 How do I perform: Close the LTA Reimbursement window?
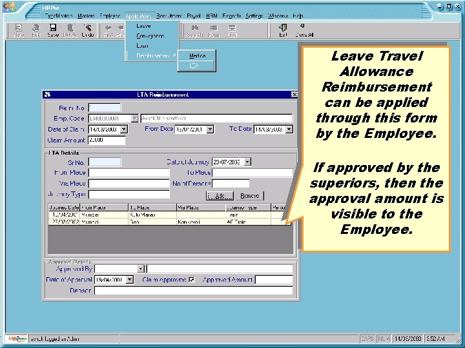294,94
